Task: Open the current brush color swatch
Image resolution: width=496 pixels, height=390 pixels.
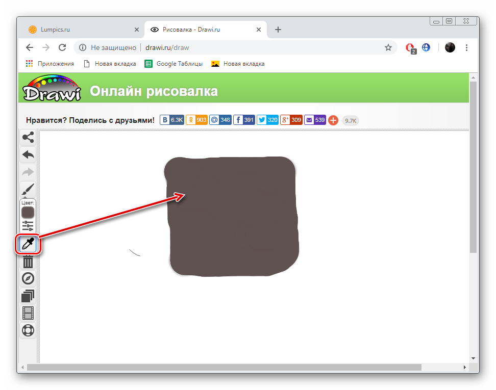Action: pos(28,212)
